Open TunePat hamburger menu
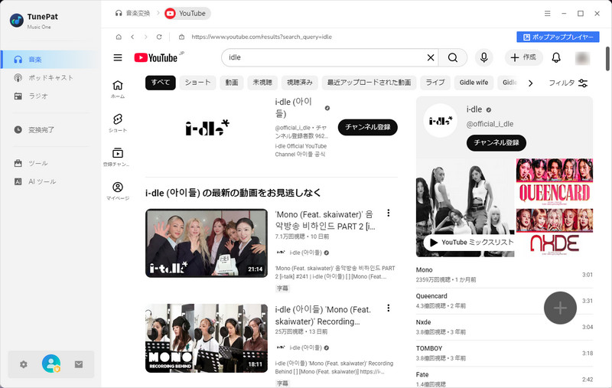Viewport: 612px width, 388px height. coord(548,13)
